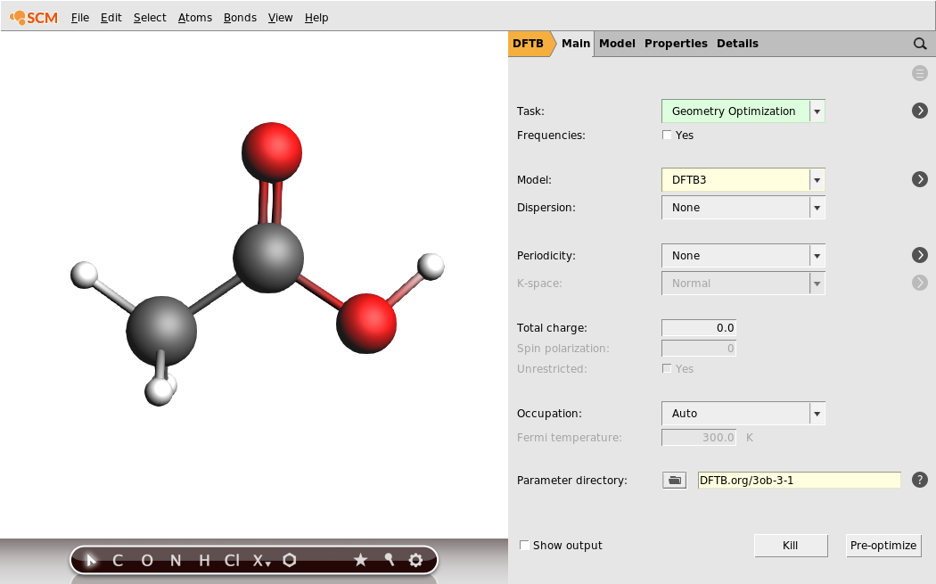The width and height of the screenshot is (936, 584).
Task: Open the Select menu
Action: (x=150, y=17)
